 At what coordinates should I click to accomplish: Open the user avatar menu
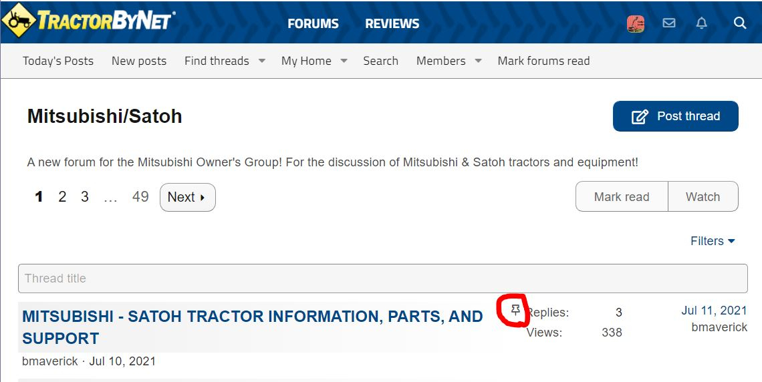tap(636, 23)
